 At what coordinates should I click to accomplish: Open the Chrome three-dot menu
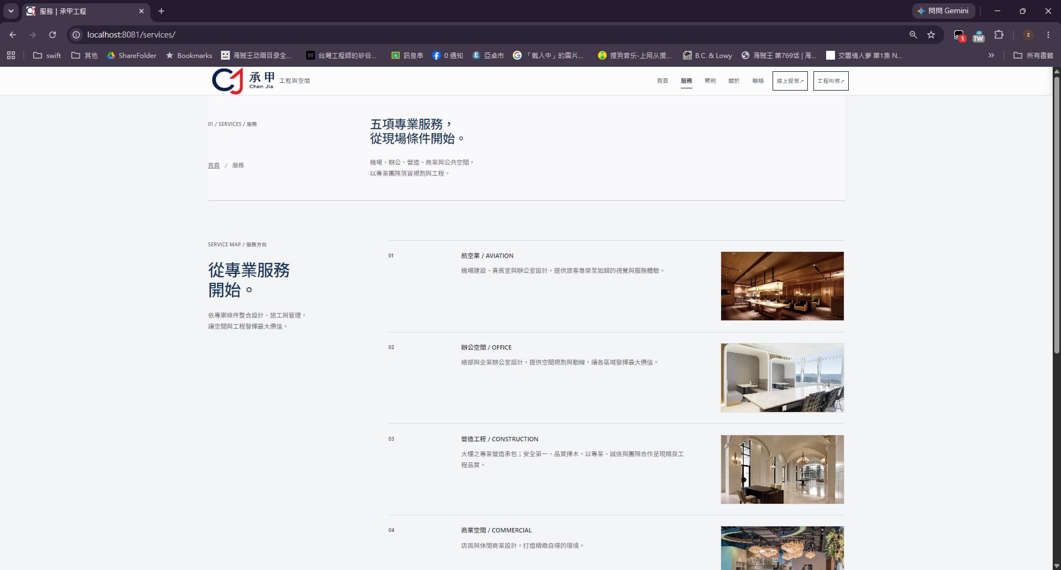[x=1048, y=35]
